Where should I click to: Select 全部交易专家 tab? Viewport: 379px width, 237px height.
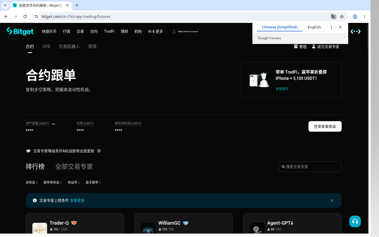pyautogui.click(x=74, y=166)
